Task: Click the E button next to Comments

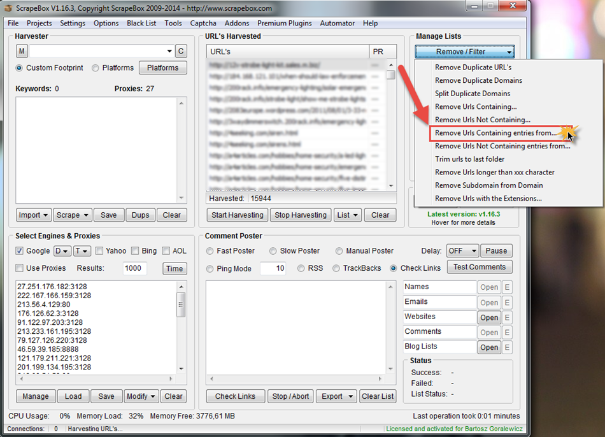Action: [x=507, y=333]
